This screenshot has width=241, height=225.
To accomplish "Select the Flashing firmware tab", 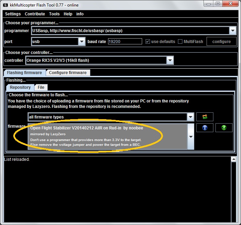I will (x=25, y=73).
